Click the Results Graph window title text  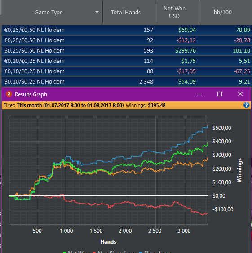[31, 94]
